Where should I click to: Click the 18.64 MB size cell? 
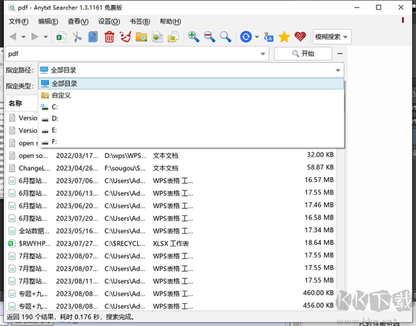coord(319,242)
